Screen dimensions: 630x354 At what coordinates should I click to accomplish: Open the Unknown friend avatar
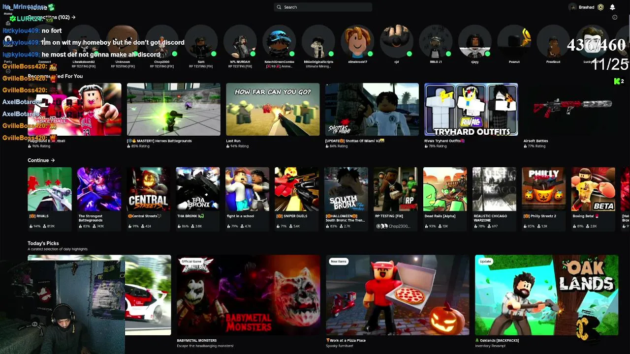(x=123, y=42)
